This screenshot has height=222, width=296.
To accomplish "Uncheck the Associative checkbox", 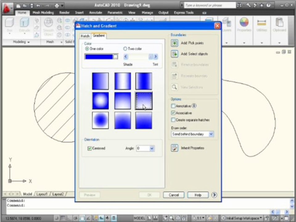I will tap(173, 113).
